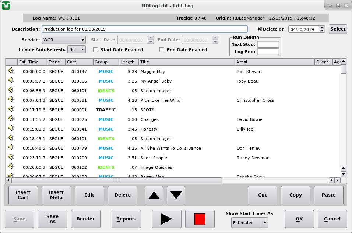The width and height of the screenshot is (352, 233).
Task: Open Reports with the Reports button
Action: 126,219
